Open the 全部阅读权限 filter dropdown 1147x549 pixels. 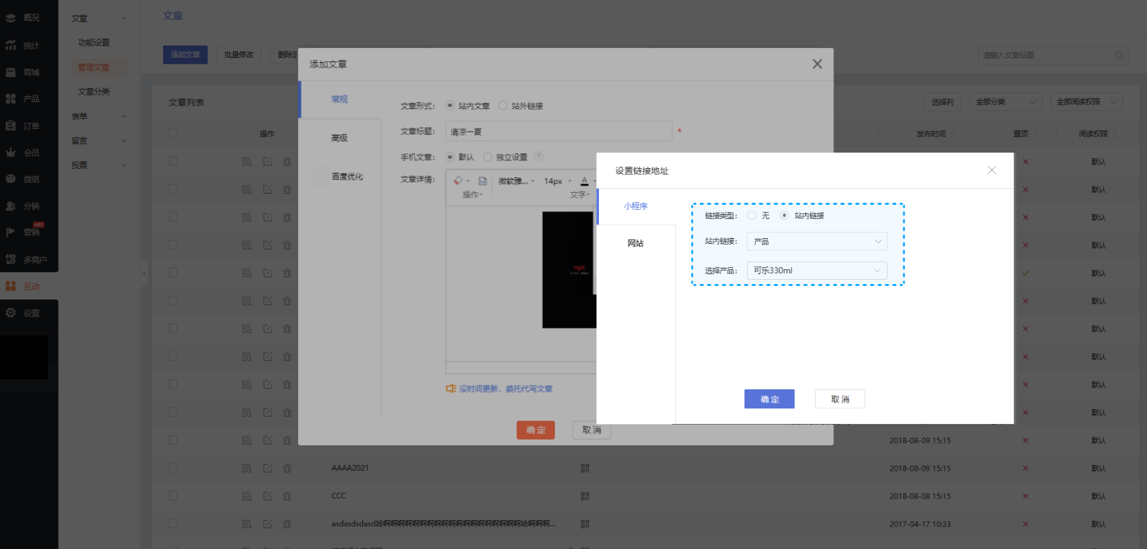pos(1086,102)
